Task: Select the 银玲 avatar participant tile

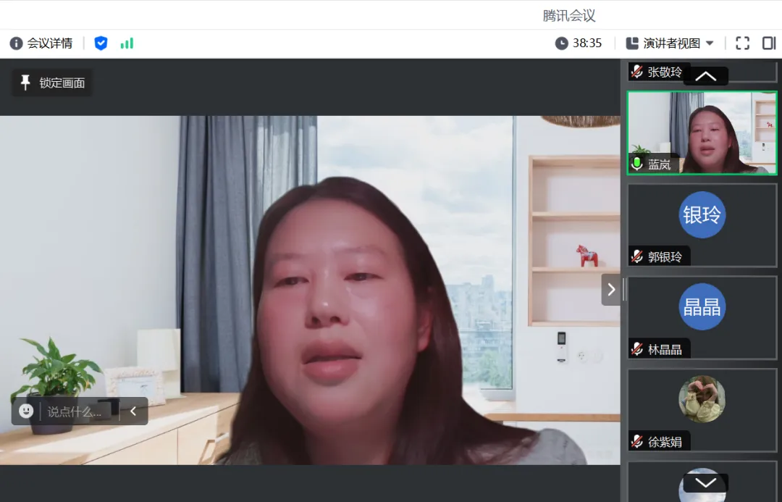Action: coord(702,215)
